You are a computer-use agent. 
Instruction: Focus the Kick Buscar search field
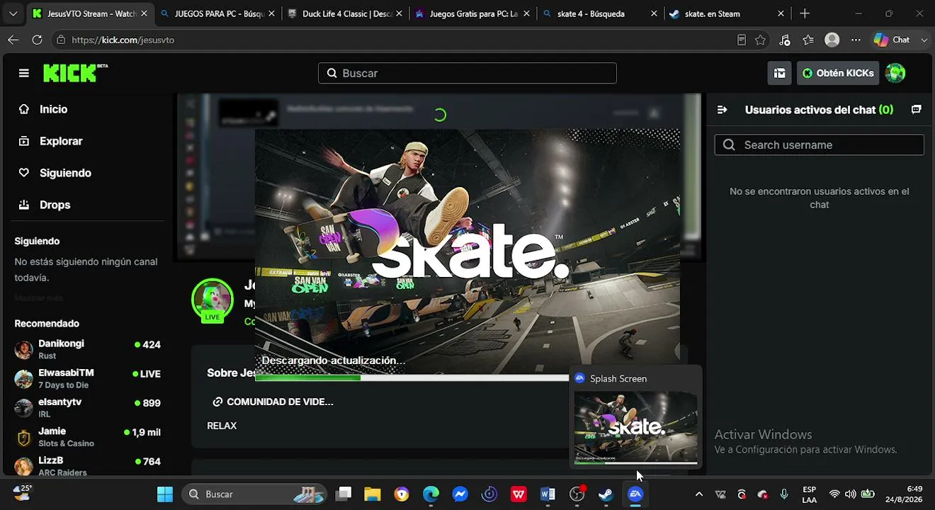(467, 73)
